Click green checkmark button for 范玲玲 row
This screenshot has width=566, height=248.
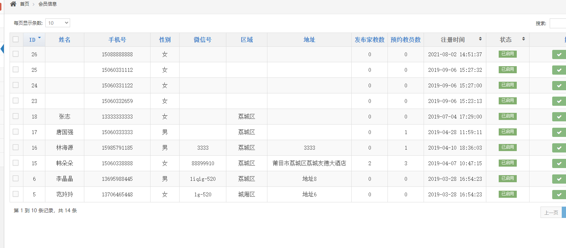tap(559, 195)
